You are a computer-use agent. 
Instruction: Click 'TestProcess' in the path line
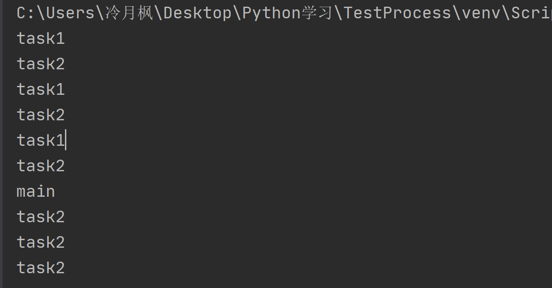point(397,13)
